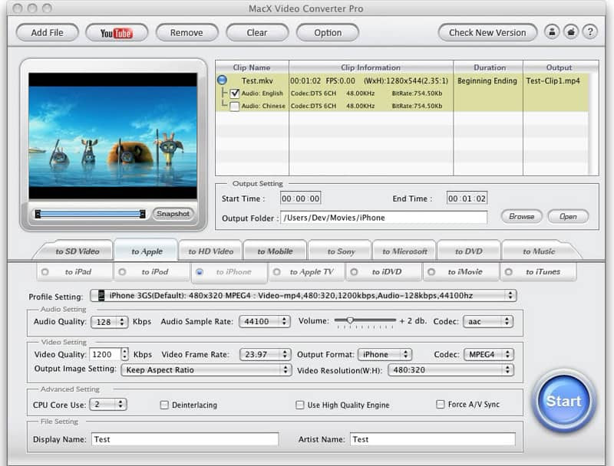Image resolution: width=614 pixels, height=466 pixels.
Task: Click Browse for the output folder
Action: coord(521,217)
